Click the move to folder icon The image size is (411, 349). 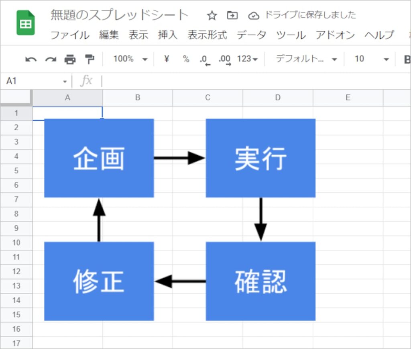coord(232,16)
